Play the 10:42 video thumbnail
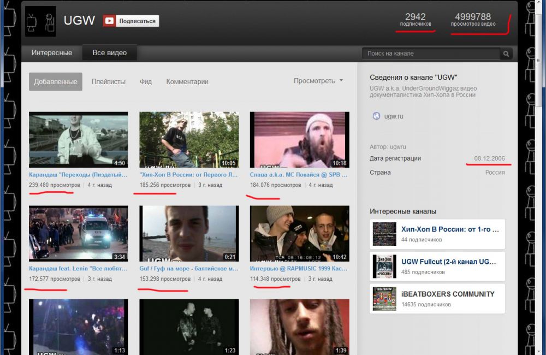This screenshot has width=546, height=355. (299, 233)
